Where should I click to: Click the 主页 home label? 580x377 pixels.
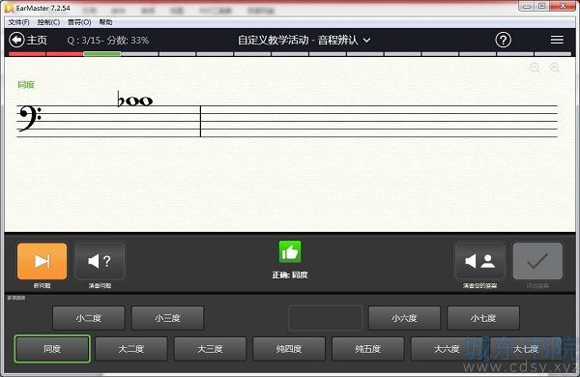pyautogui.click(x=37, y=40)
